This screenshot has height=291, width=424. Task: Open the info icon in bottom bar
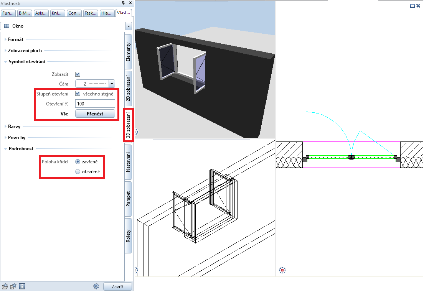click(22, 286)
